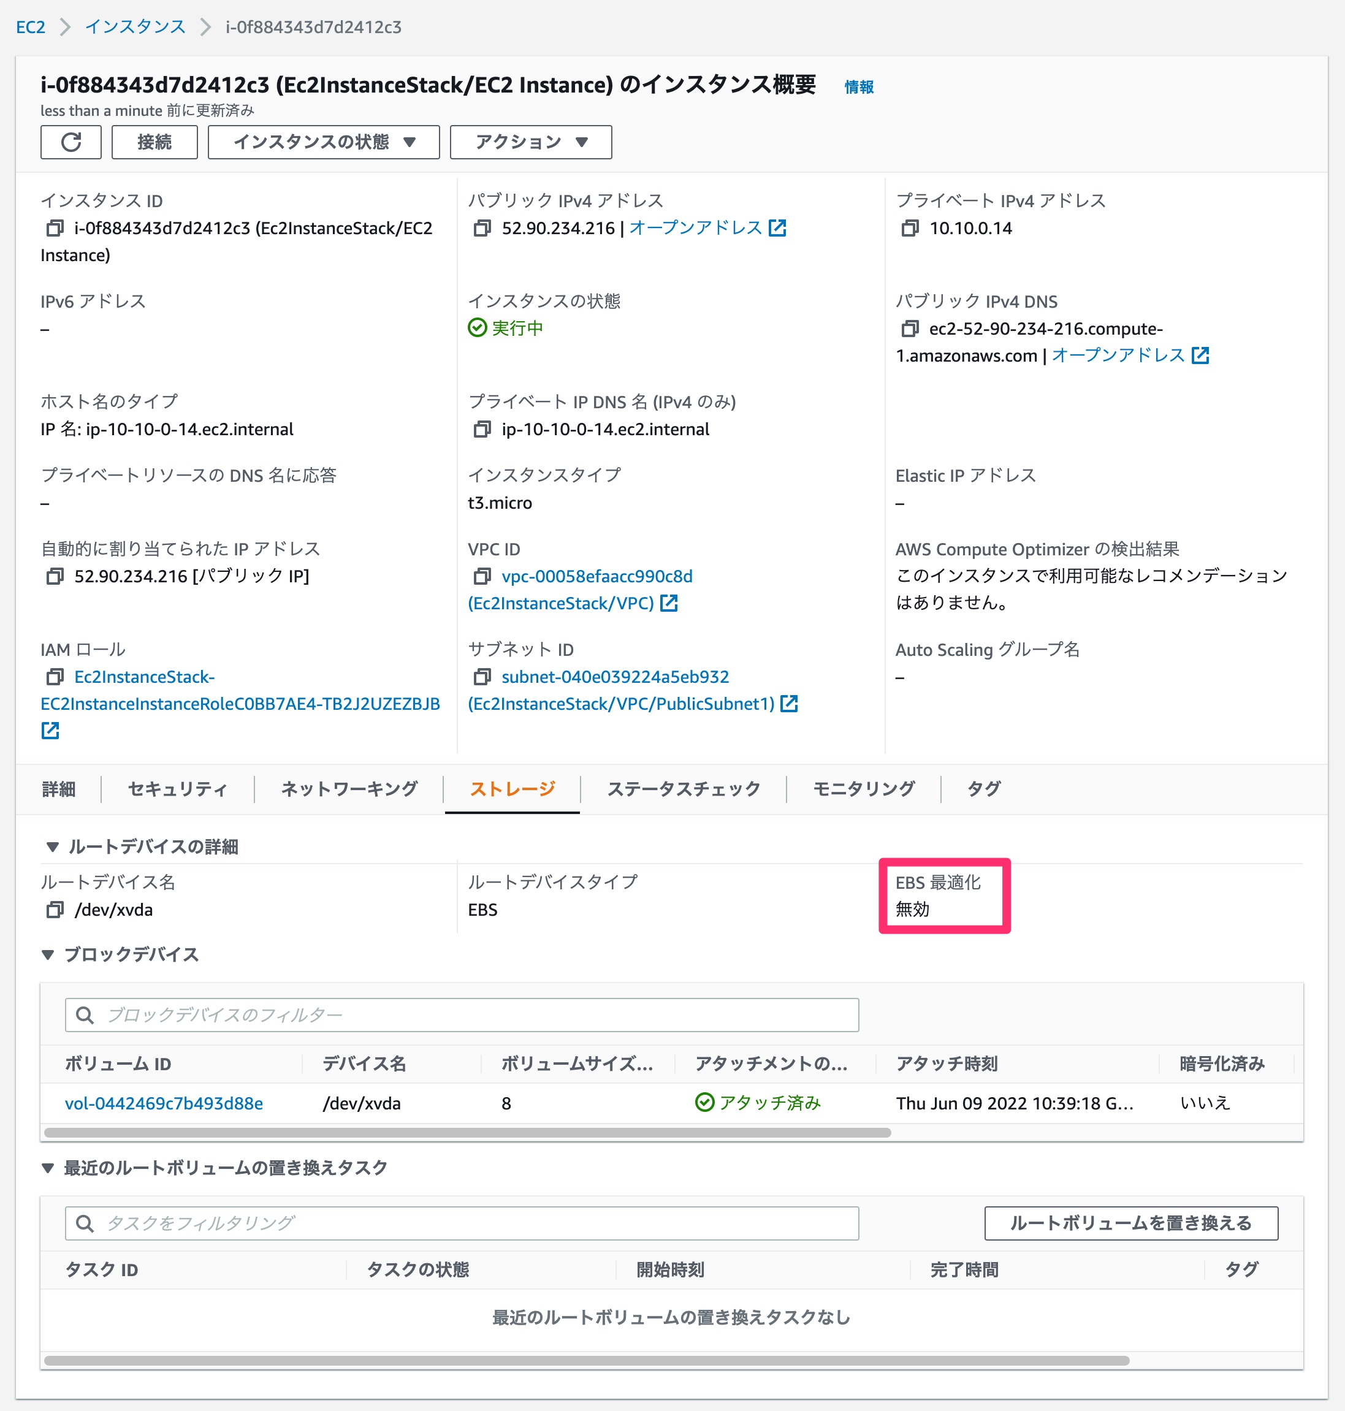
Task: Open the アクション dropdown menu
Action: pyautogui.click(x=530, y=142)
